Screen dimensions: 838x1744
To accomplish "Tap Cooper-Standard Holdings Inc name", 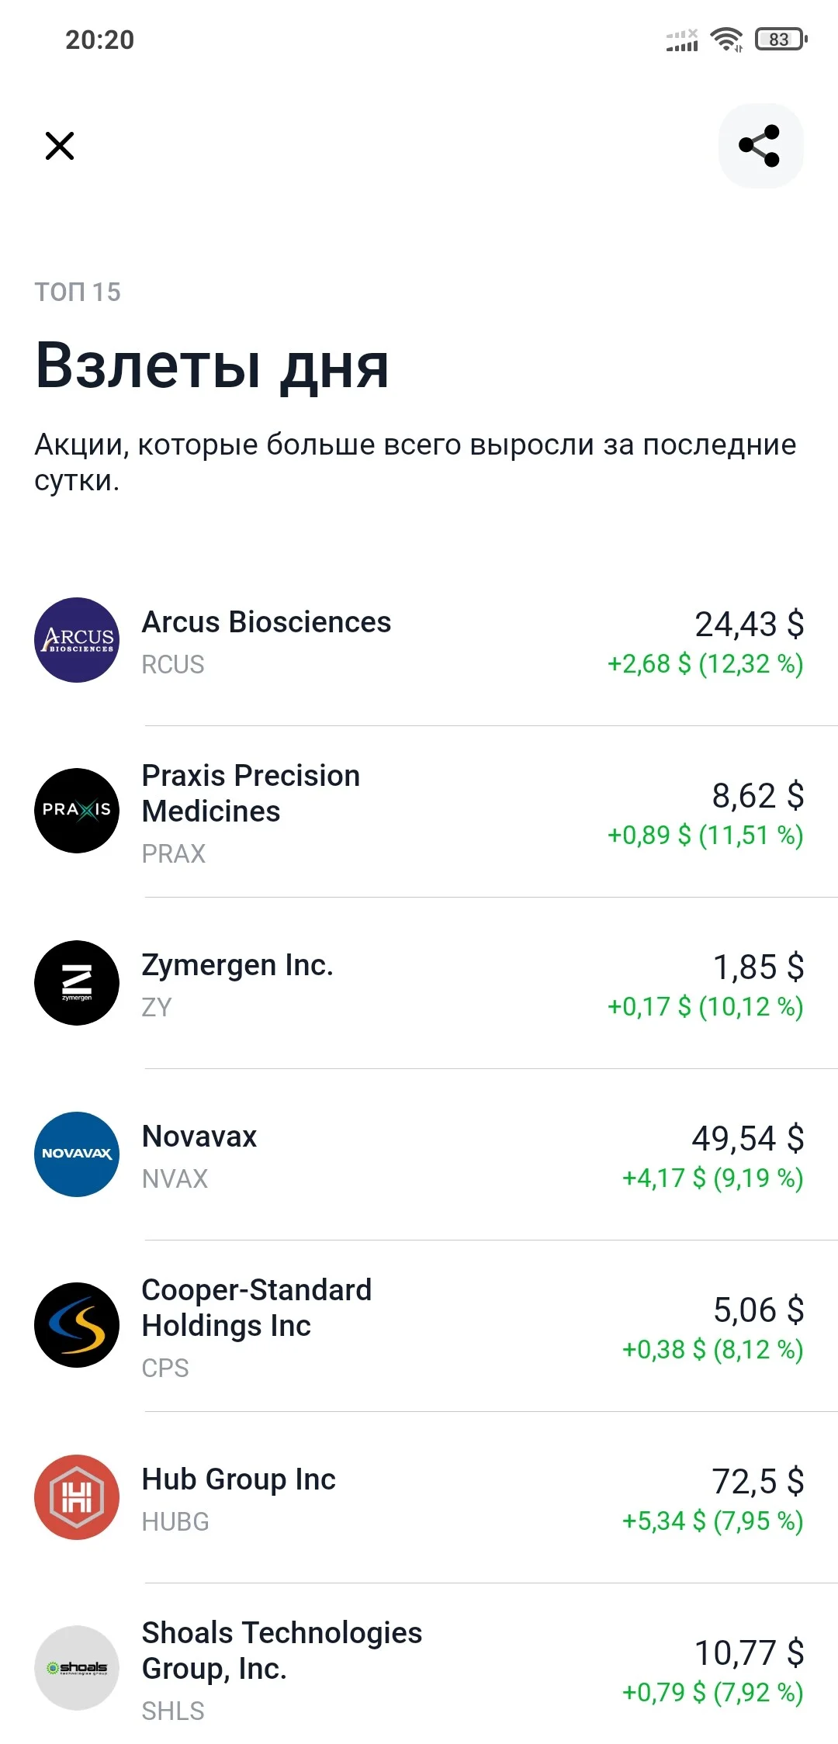I will click(257, 1308).
